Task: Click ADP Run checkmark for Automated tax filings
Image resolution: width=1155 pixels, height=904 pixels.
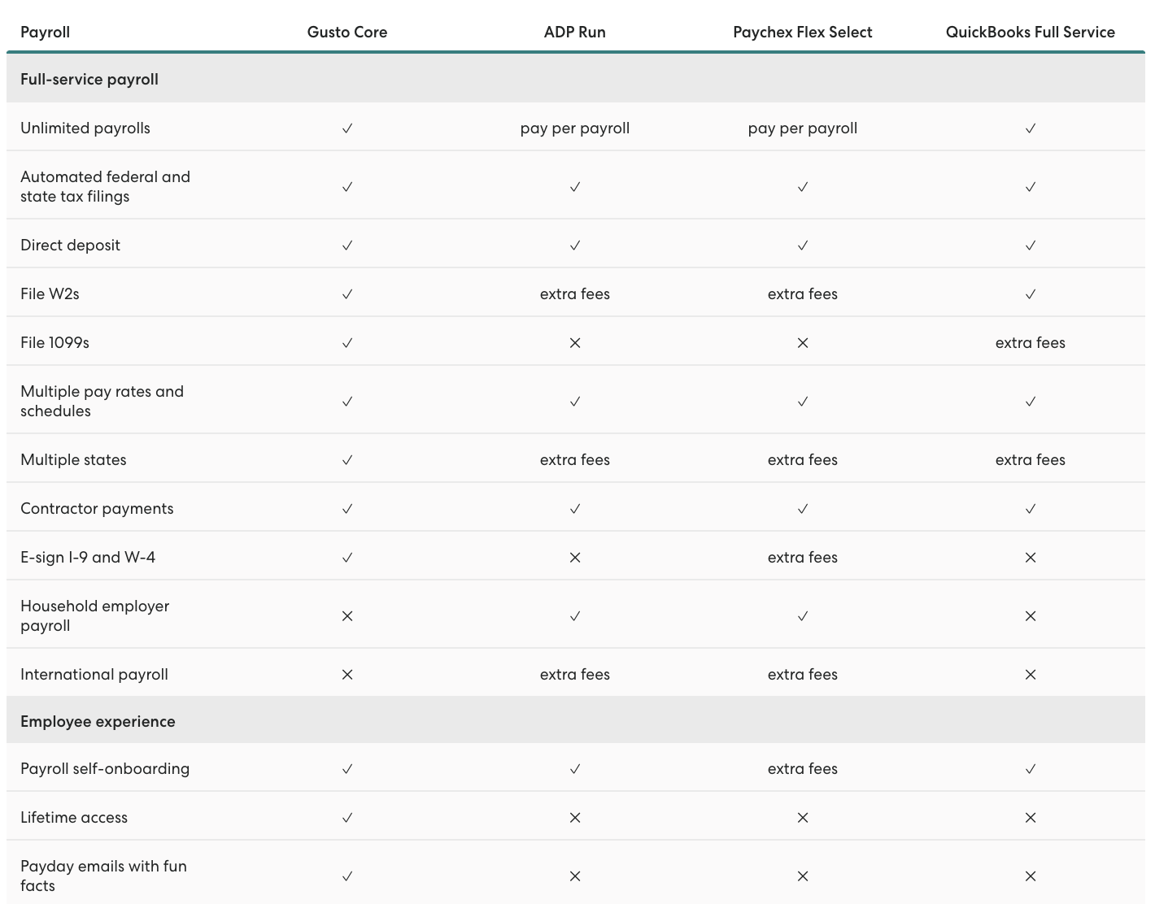Action: 575,187
